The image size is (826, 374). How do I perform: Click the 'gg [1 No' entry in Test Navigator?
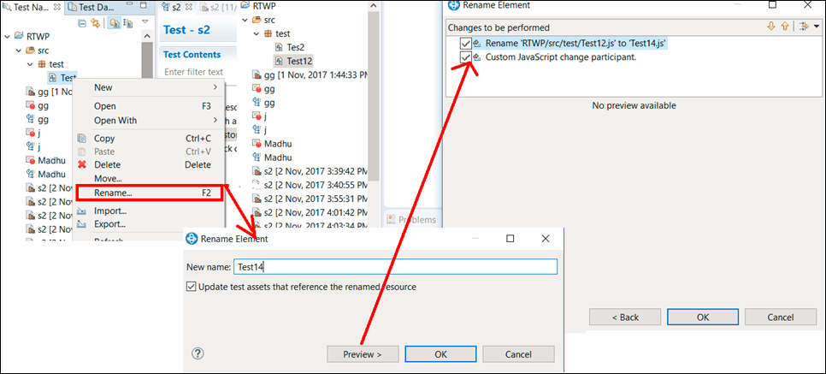[49, 92]
